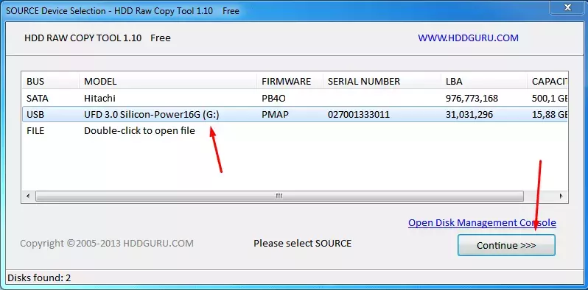Click the partially visible CAPACITY column header
Screen dimensions: 588x290
pos(548,81)
